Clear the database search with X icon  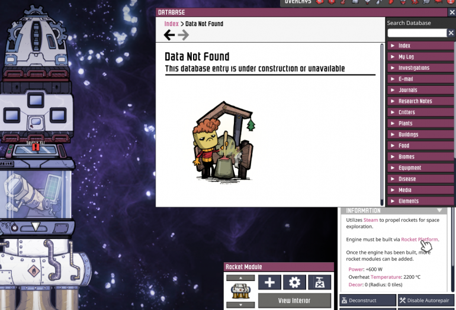pos(451,33)
